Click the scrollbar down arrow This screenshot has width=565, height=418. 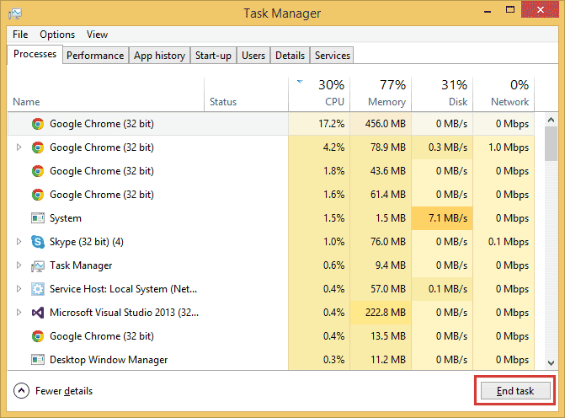pyautogui.click(x=551, y=363)
